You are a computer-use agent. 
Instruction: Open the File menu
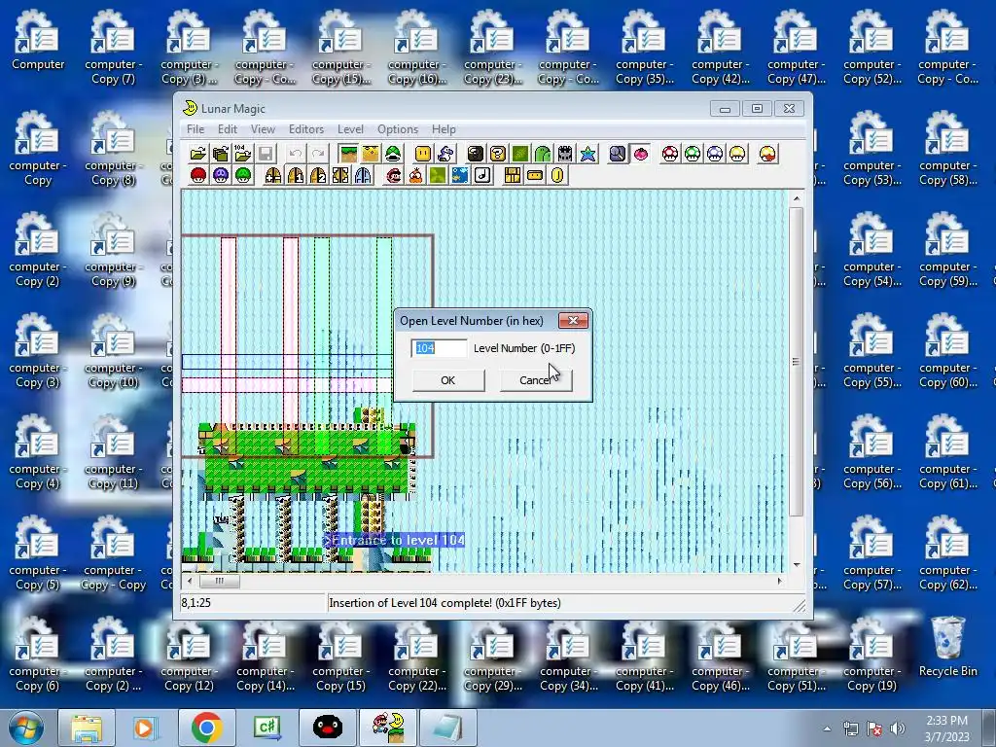[x=196, y=129]
